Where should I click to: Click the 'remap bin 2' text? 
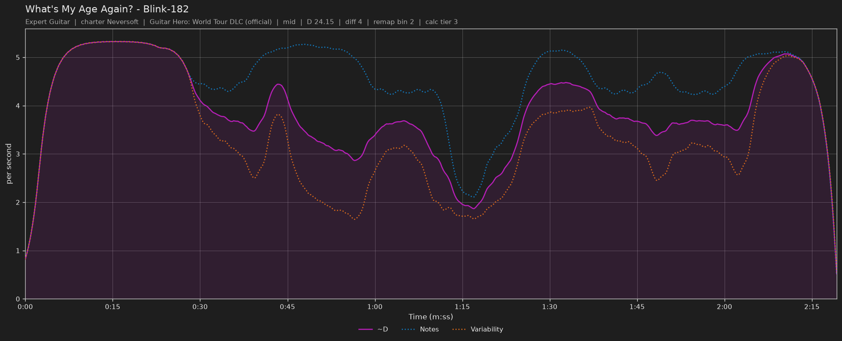click(x=394, y=22)
